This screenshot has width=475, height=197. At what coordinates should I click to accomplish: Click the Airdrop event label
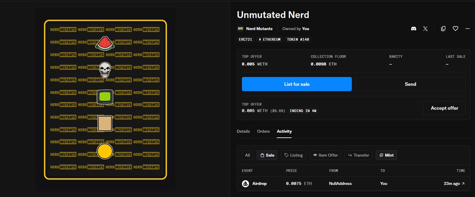(260, 184)
